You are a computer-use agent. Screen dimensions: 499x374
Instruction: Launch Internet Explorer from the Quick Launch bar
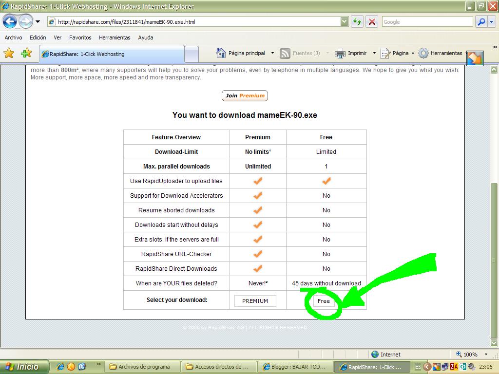60,367
